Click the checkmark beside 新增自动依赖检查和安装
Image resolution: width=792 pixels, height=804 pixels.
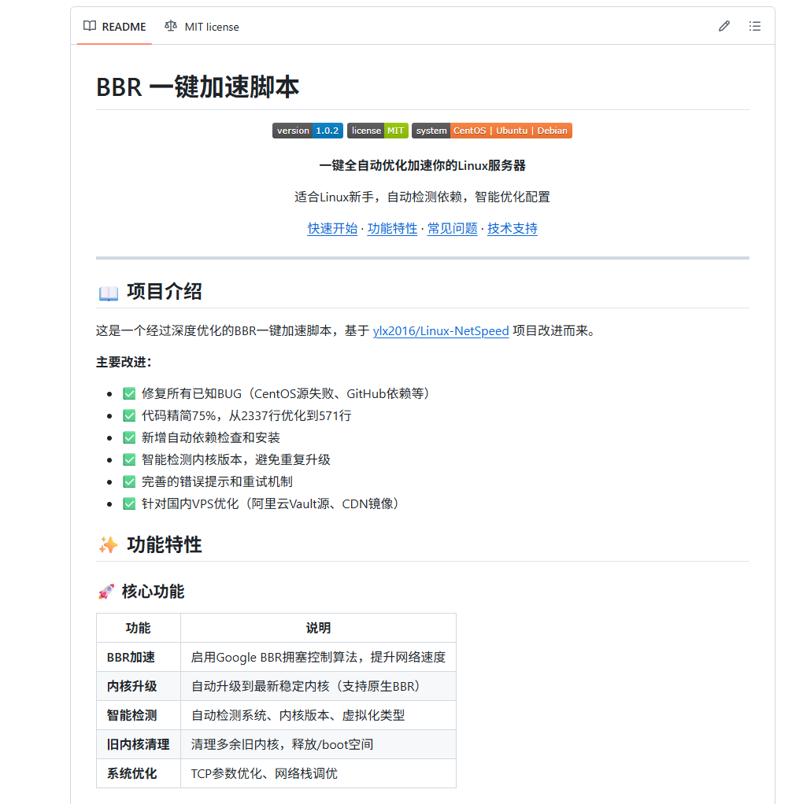point(128,437)
